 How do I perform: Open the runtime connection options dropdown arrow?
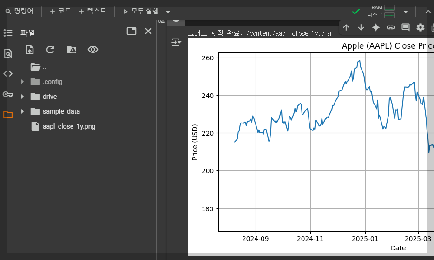click(406, 12)
